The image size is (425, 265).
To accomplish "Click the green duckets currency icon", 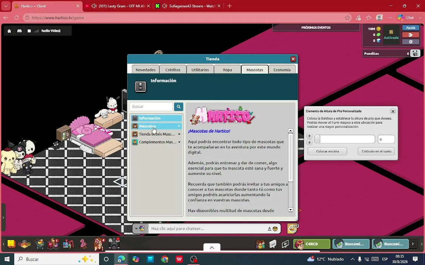I will tap(379, 35).
